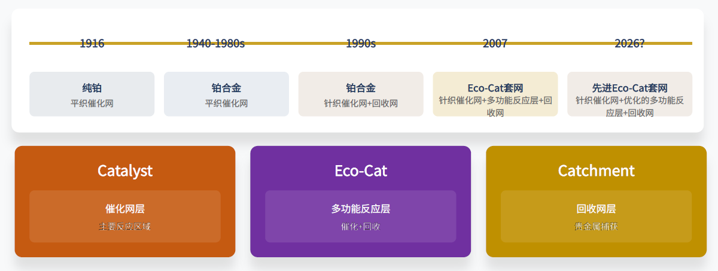Select the 先进Eco-Cat套网 card
718x271 pixels.
coord(629,95)
